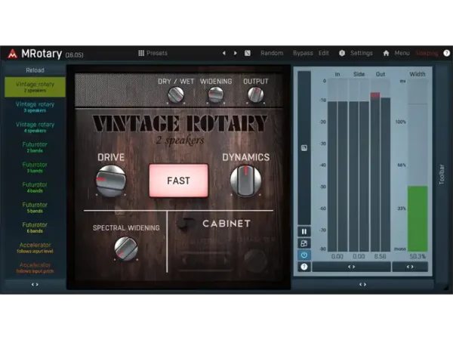Click the Reload button
The height and width of the screenshot is (340, 453).
35,70
